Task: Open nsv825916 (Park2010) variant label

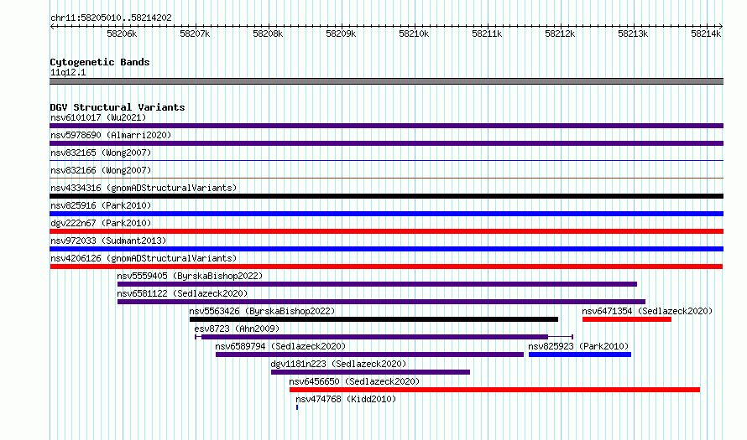Action: pyautogui.click(x=101, y=205)
